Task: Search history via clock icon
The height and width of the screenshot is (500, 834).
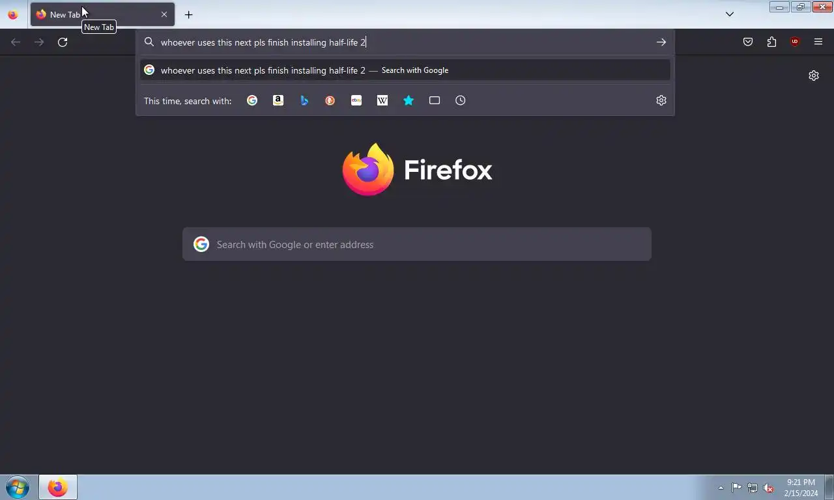Action: point(461,100)
